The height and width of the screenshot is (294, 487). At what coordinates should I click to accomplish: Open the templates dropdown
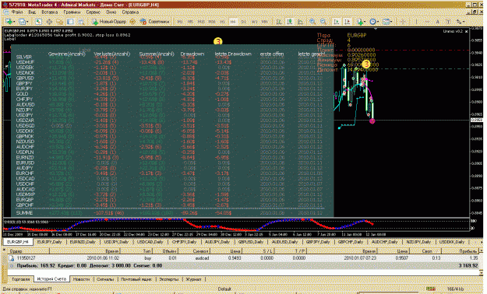(x=387, y=22)
